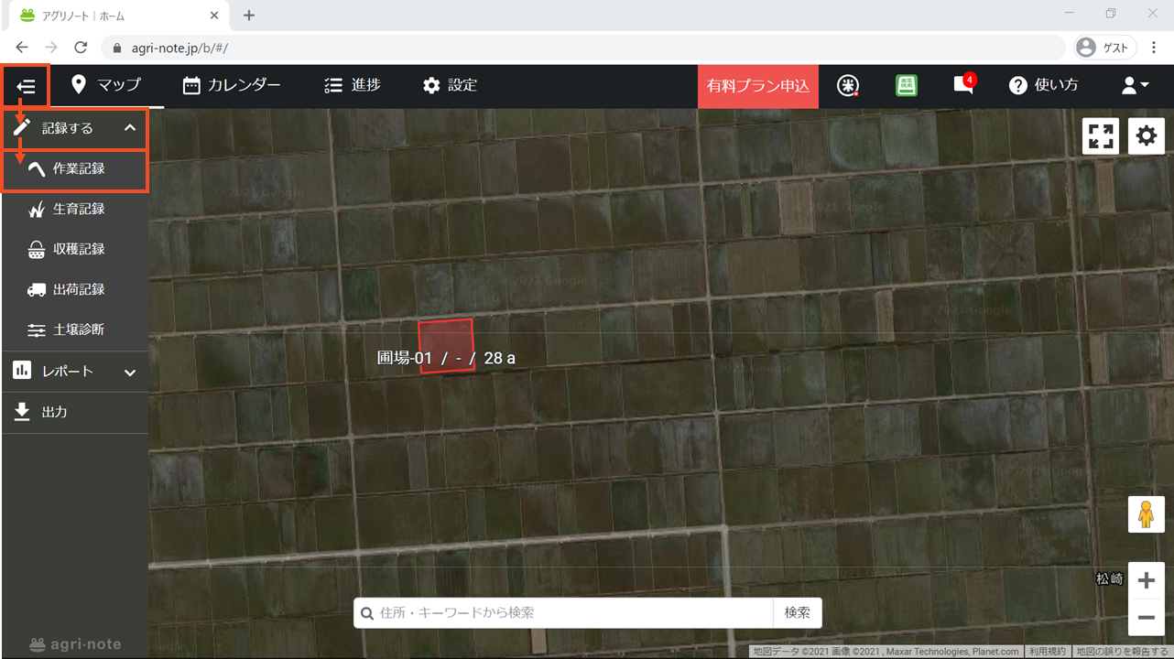The height and width of the screenshot is (659, 1174).
Task: Switch to the カレンダー tab
Action: 232,85
